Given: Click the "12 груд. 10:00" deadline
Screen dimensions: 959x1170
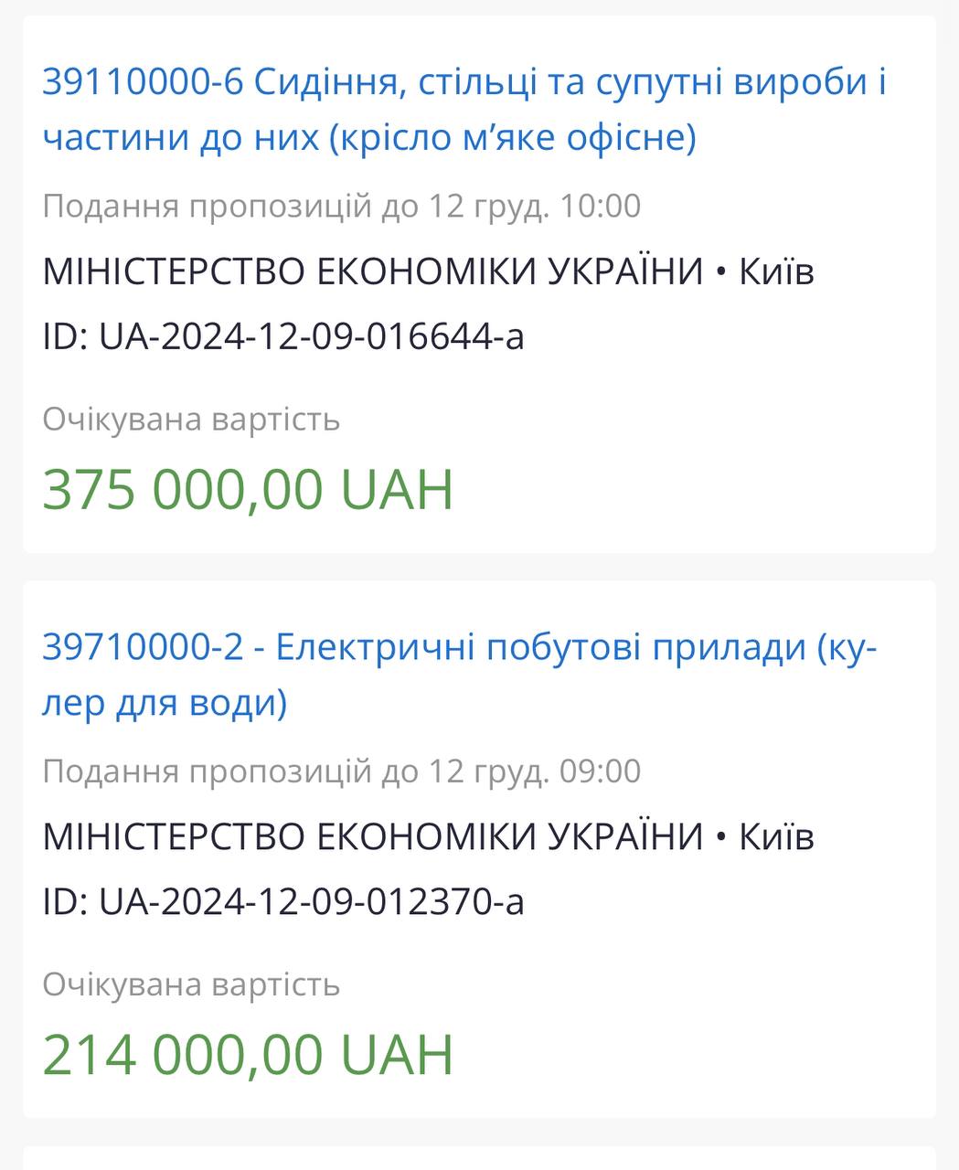Looking at the screenshot, I should click(x=535, y=206).
